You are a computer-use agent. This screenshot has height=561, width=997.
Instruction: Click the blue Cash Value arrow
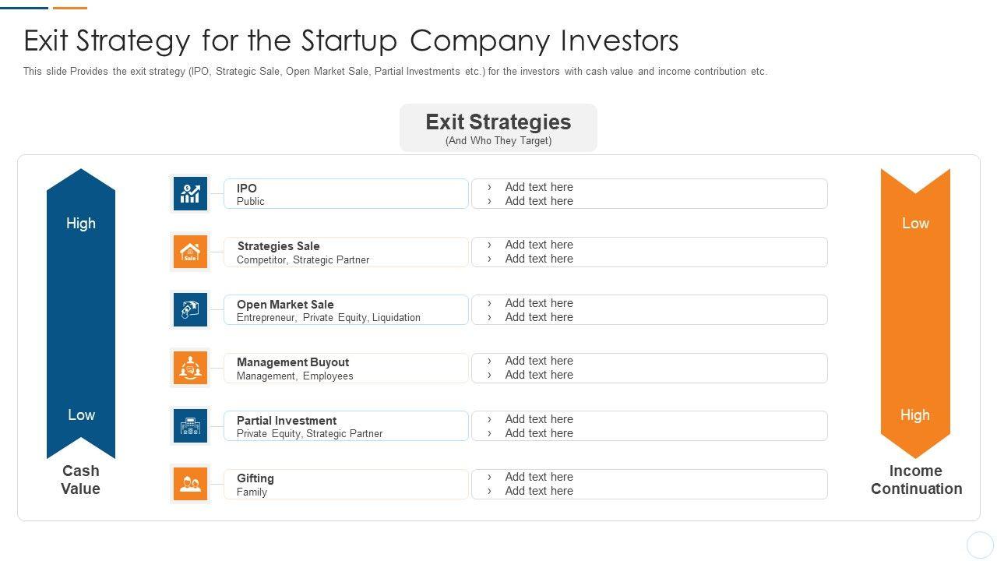tap(81, 313)
